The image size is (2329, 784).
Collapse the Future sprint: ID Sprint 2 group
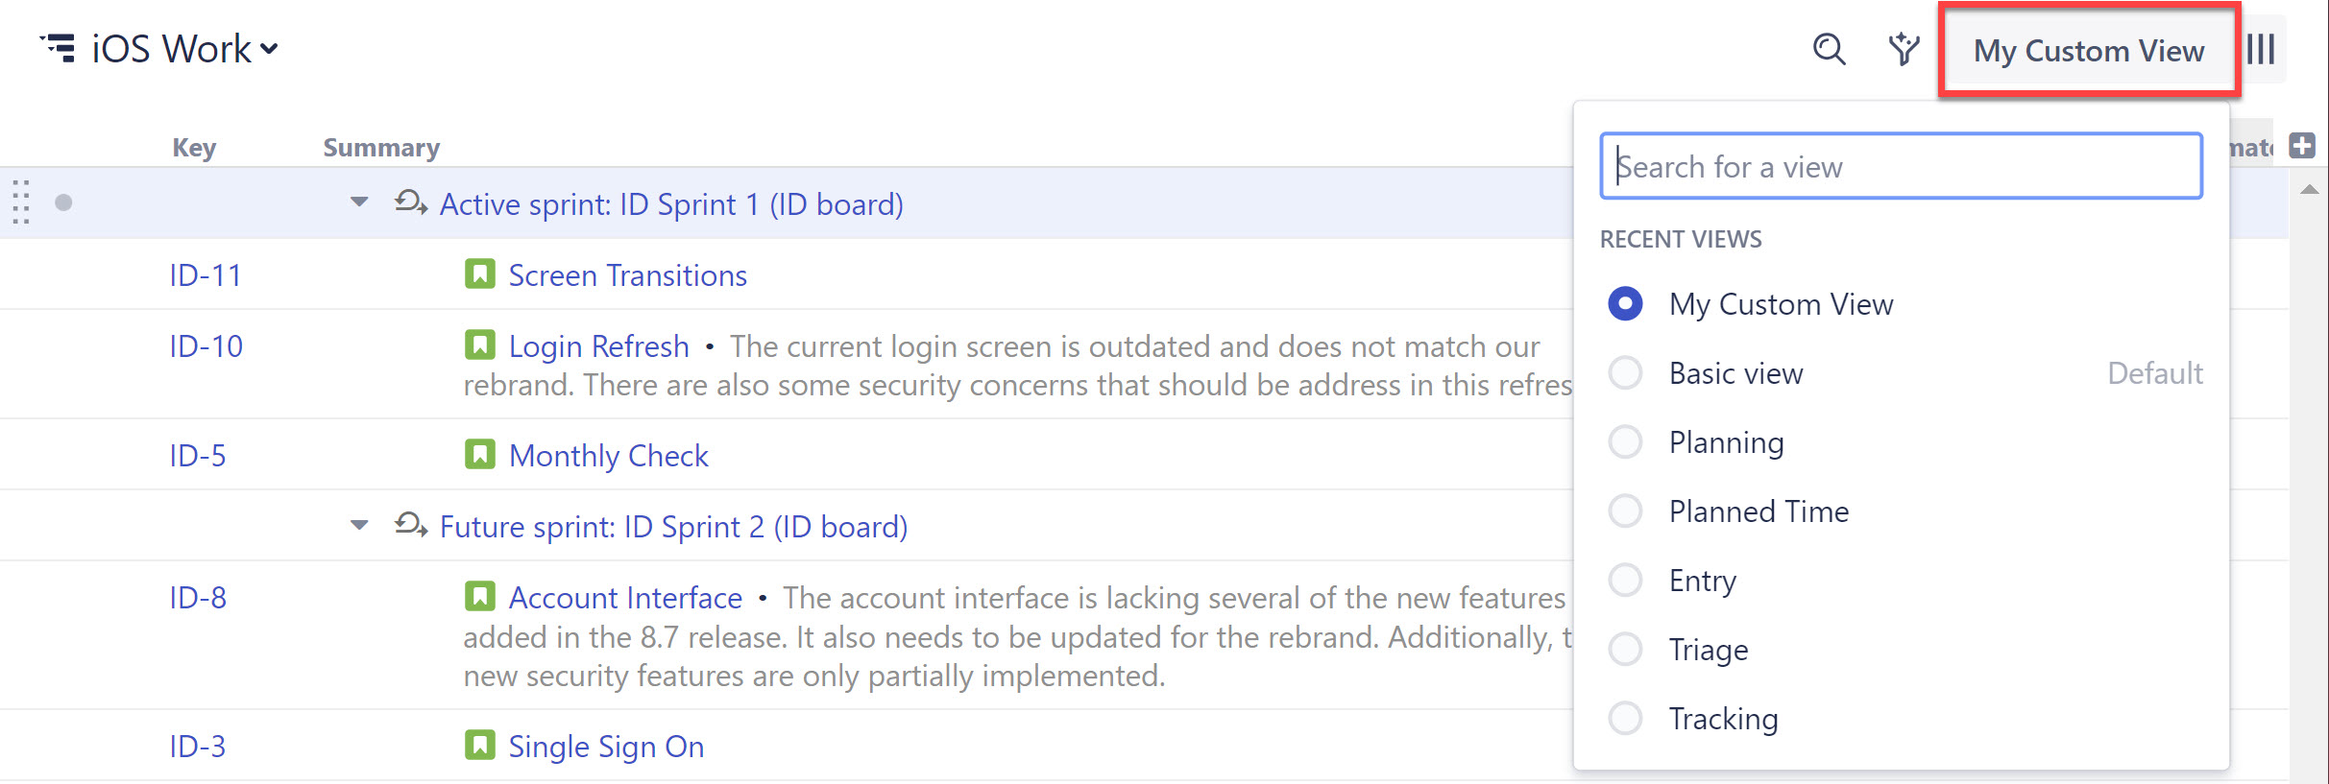[357, 525]
